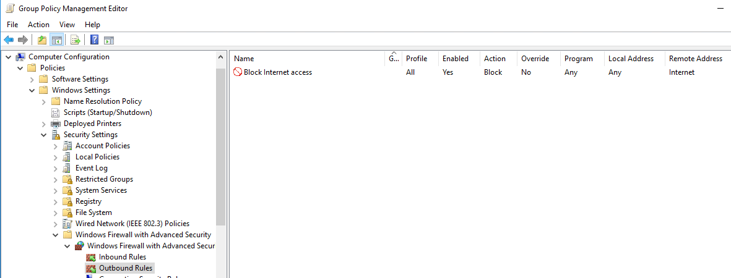Open the Action menu
This screenshot has height=278, width=731.
coord(39,25)
